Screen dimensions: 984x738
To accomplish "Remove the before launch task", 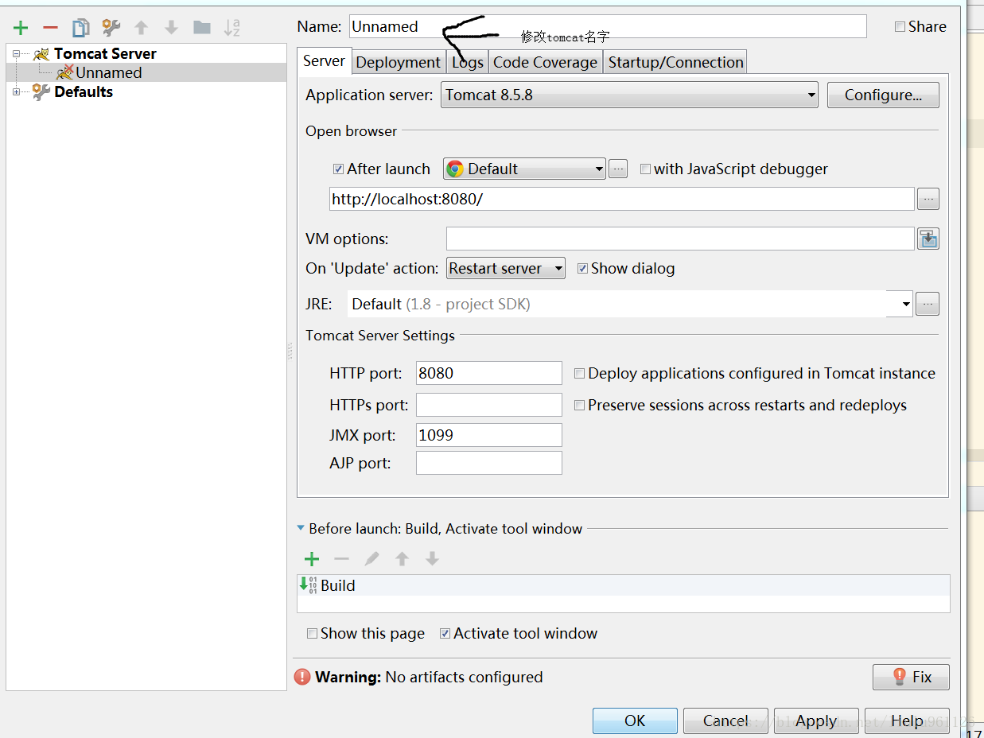I will pos(341,559).
